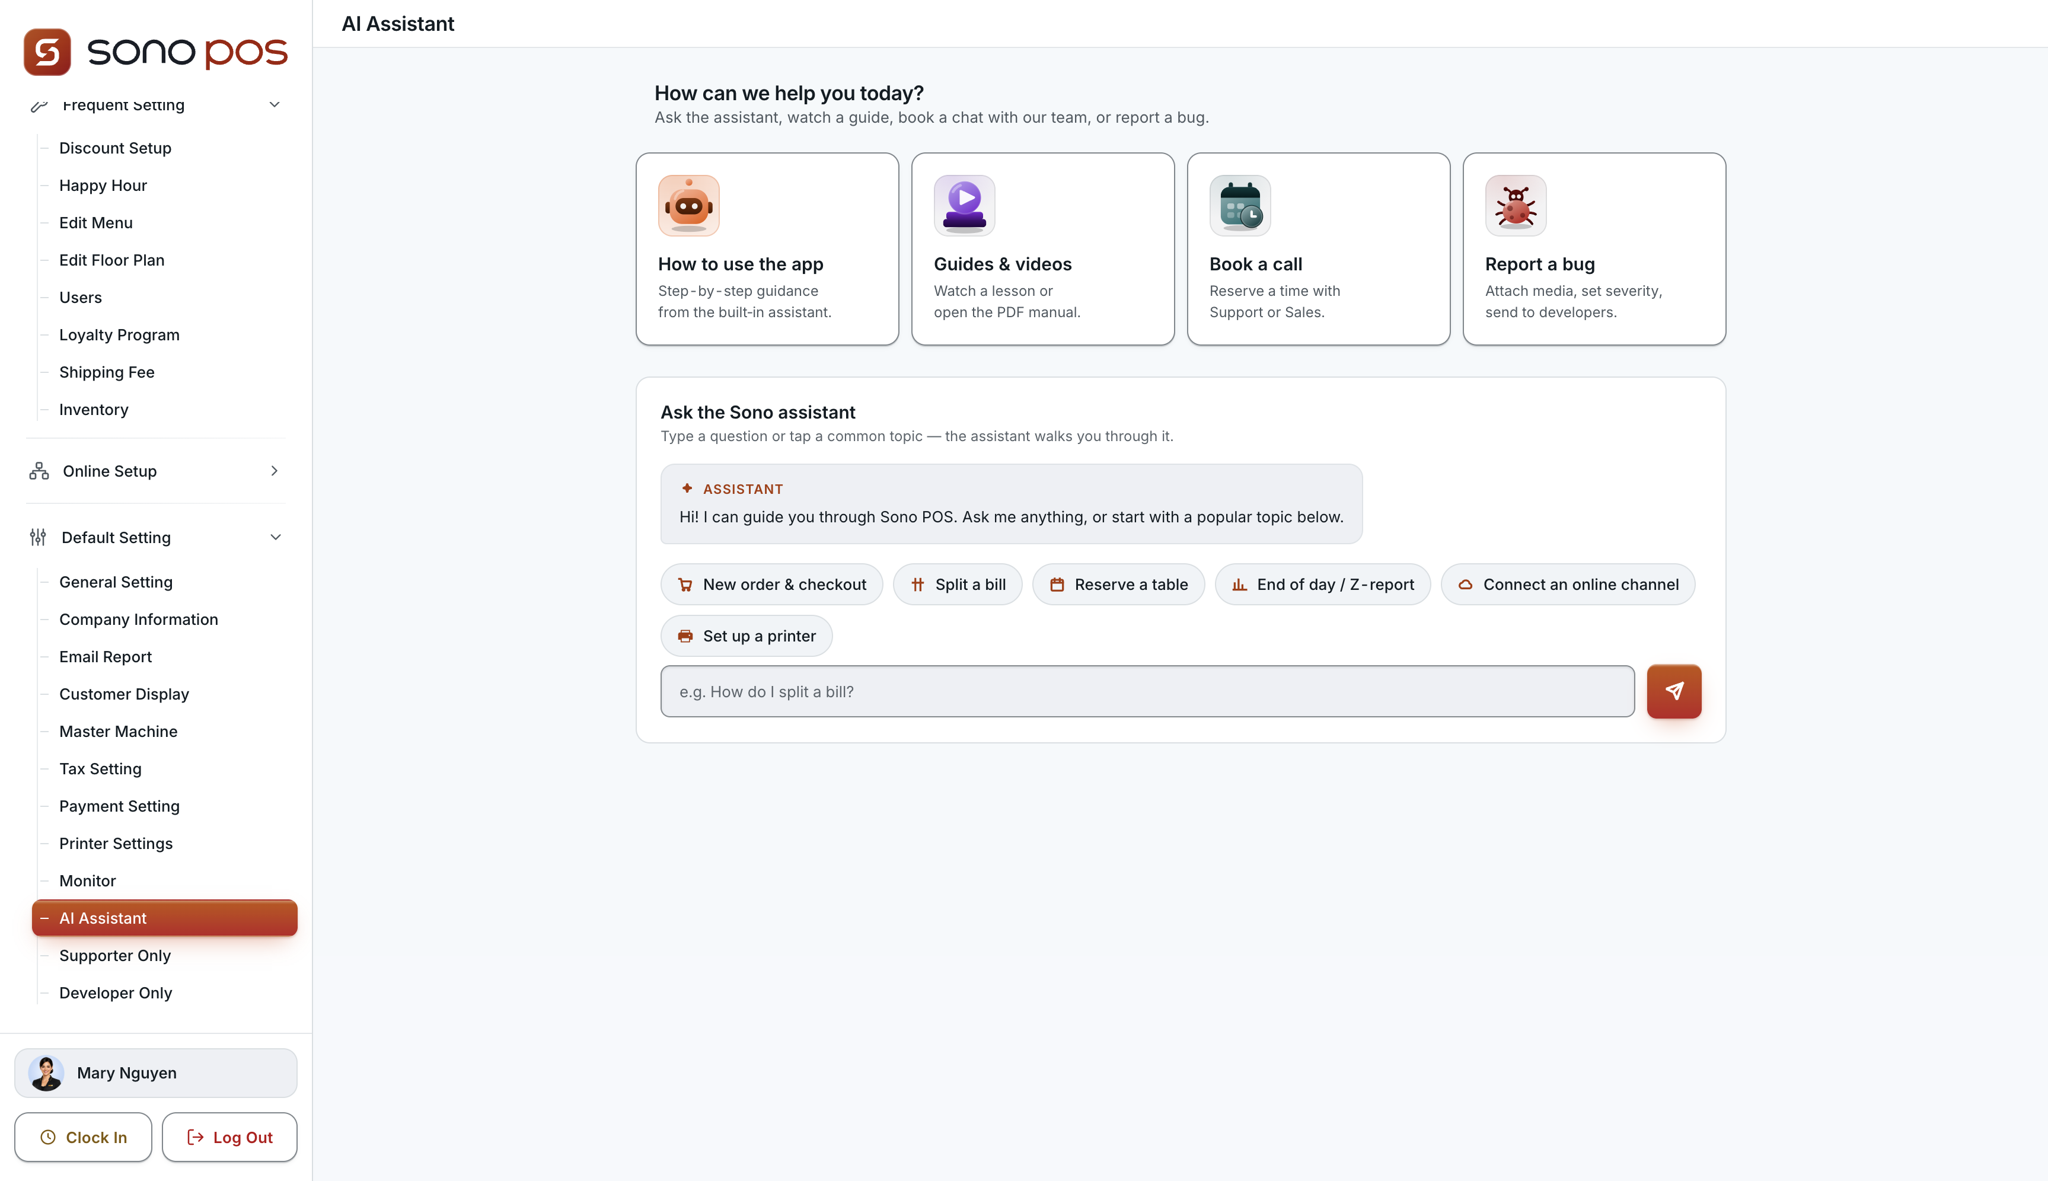Click the calendar icon on Book a call card
Image resolution: width=2048 pixels, height=1181 pixels.
tap(1240, 205)
